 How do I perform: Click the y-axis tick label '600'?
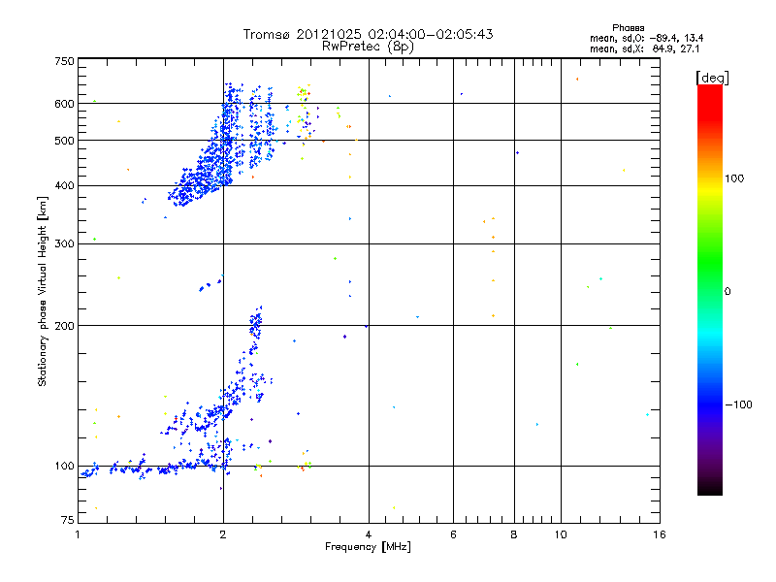pyautogui.click(x=64, y=104)
